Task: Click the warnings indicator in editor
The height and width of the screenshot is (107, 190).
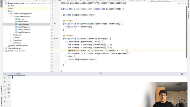Action: coord(179,3)
